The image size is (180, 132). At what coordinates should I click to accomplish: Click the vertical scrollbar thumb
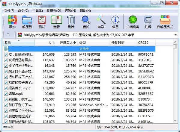[175, 46]
